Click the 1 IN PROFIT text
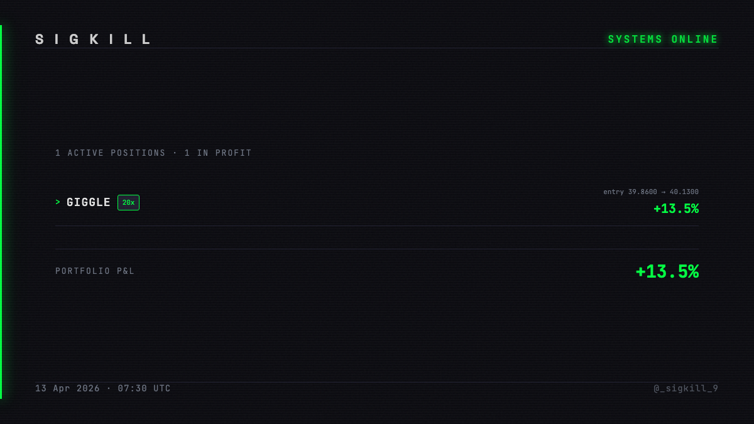 pyautogui.click(x=218, y=153)
